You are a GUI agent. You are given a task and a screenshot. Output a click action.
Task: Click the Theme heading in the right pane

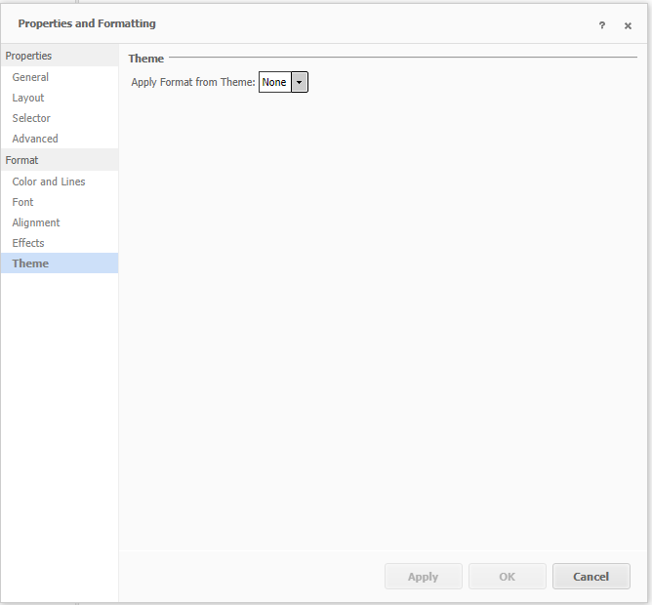[x=146, y=59]
